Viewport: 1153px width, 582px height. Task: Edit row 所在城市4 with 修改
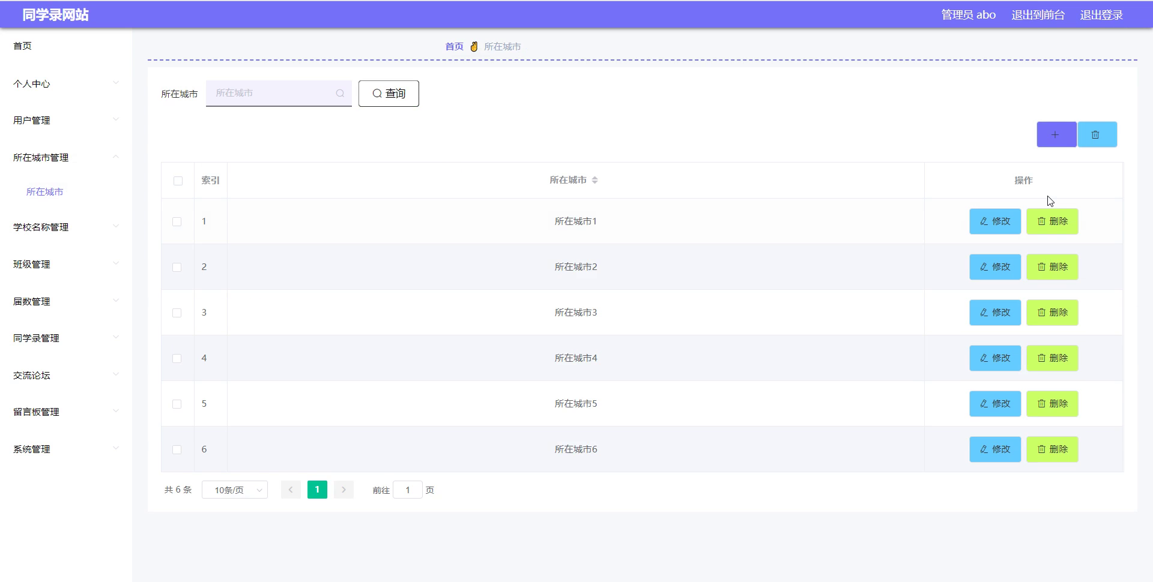pos(994,358)
